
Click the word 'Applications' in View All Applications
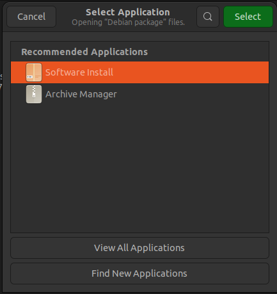click(x=157, y=248)
